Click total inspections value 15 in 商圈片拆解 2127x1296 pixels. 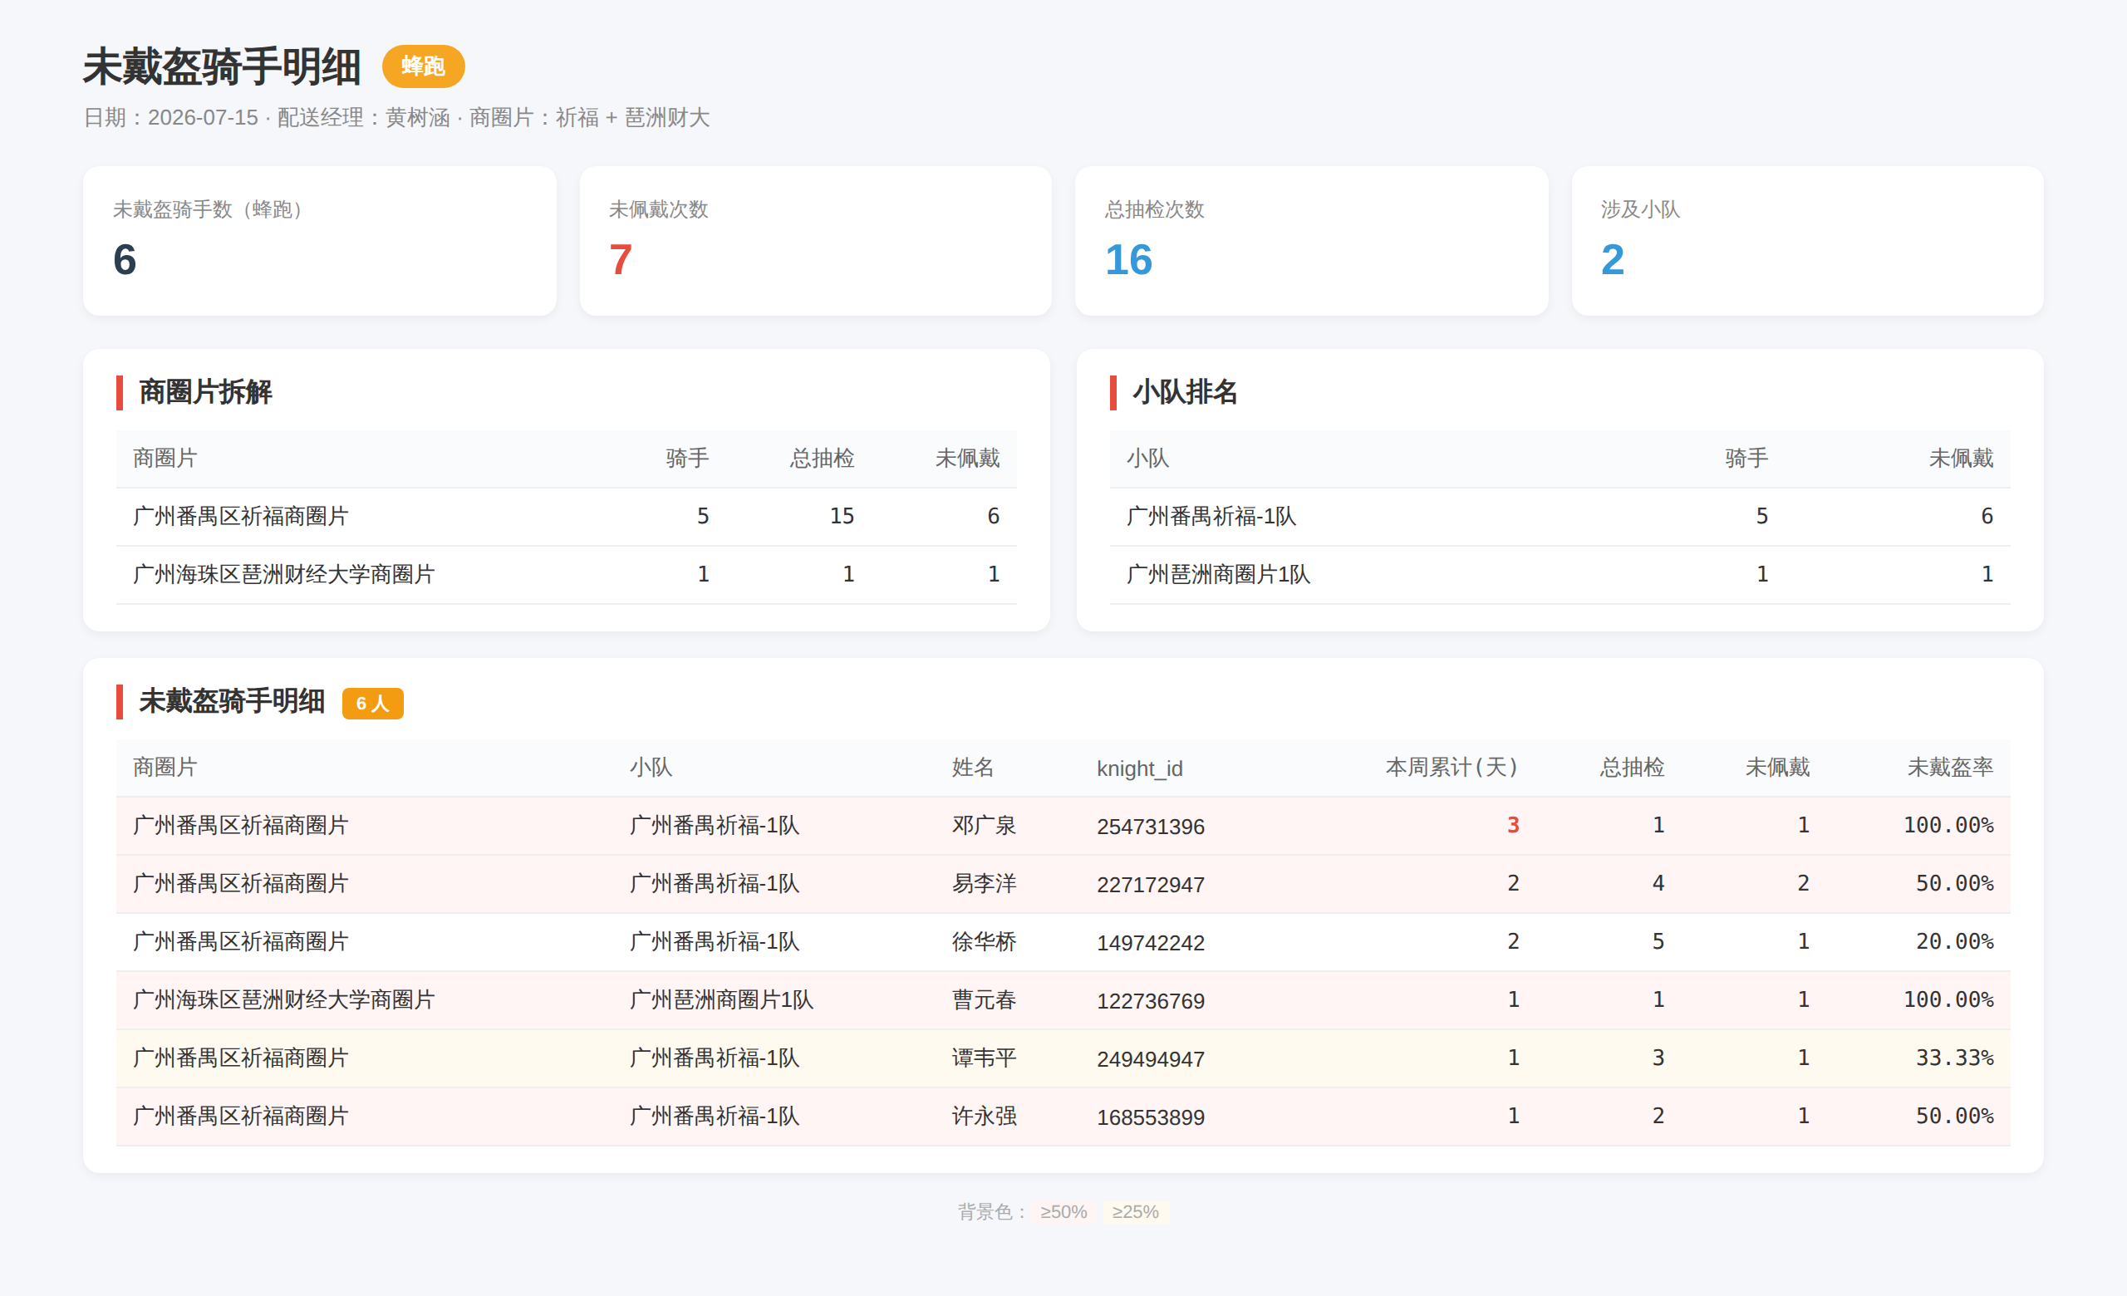[x=842, y=516]
